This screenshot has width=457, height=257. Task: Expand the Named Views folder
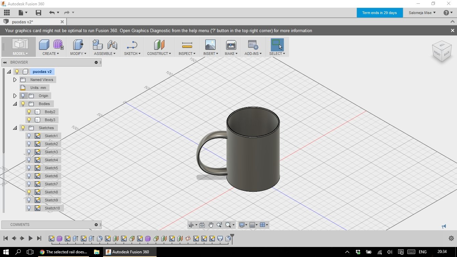tap(15, 80)
